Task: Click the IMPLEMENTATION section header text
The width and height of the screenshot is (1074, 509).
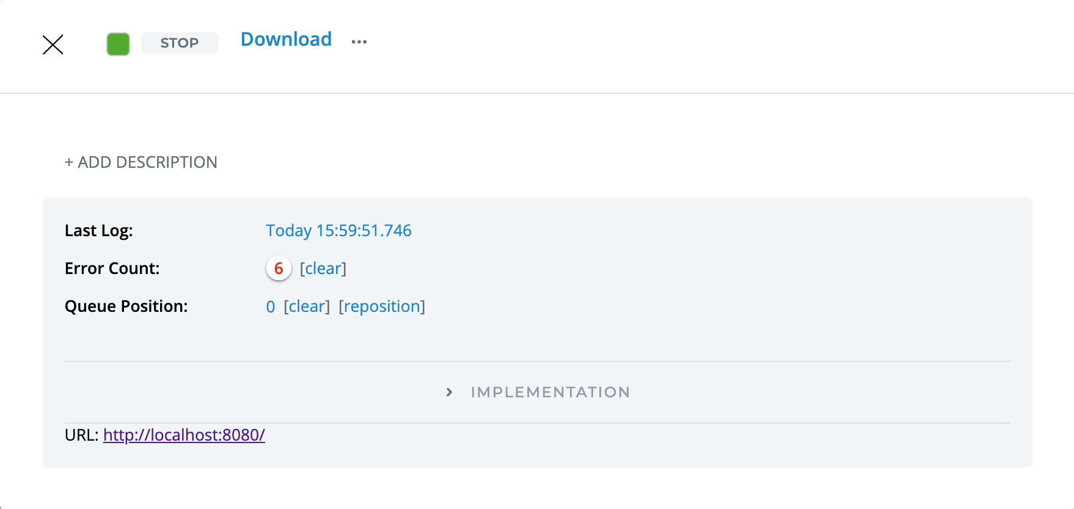Action: pyautogui.click(x=550, y=392)
